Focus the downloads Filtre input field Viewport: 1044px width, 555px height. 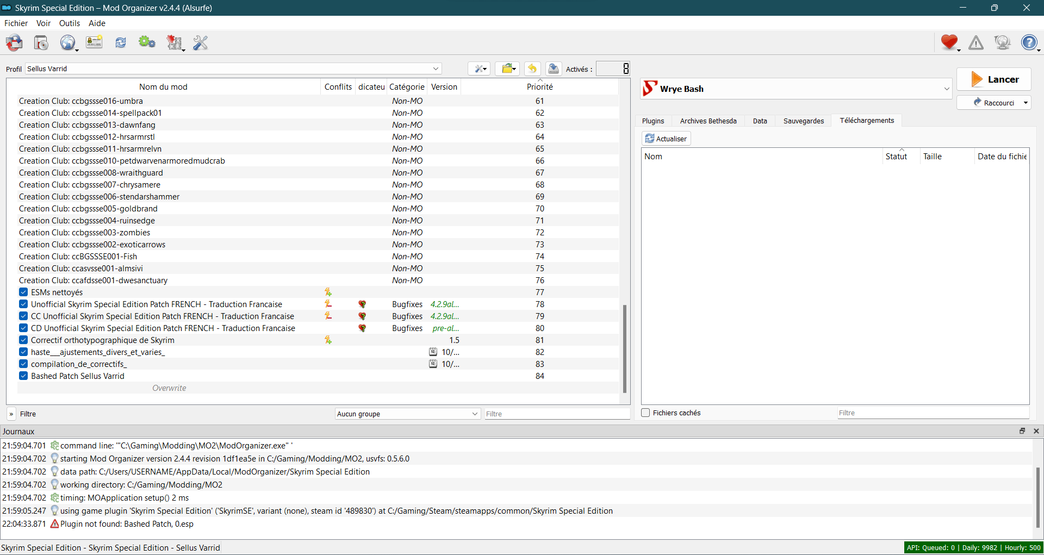(x=933, y=413)
